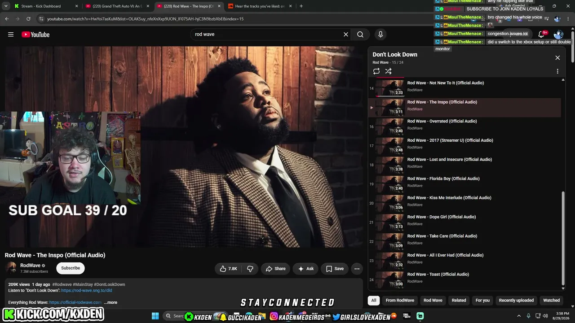This screenshot has height=323, width=575.
Task: Open a new browser tab
Action: 301,6
